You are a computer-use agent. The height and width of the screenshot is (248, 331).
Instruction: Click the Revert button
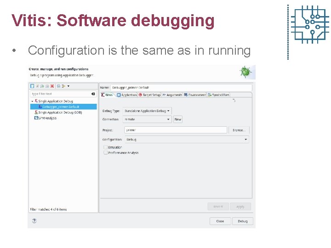pyautogui.click(x=218, y=207)
